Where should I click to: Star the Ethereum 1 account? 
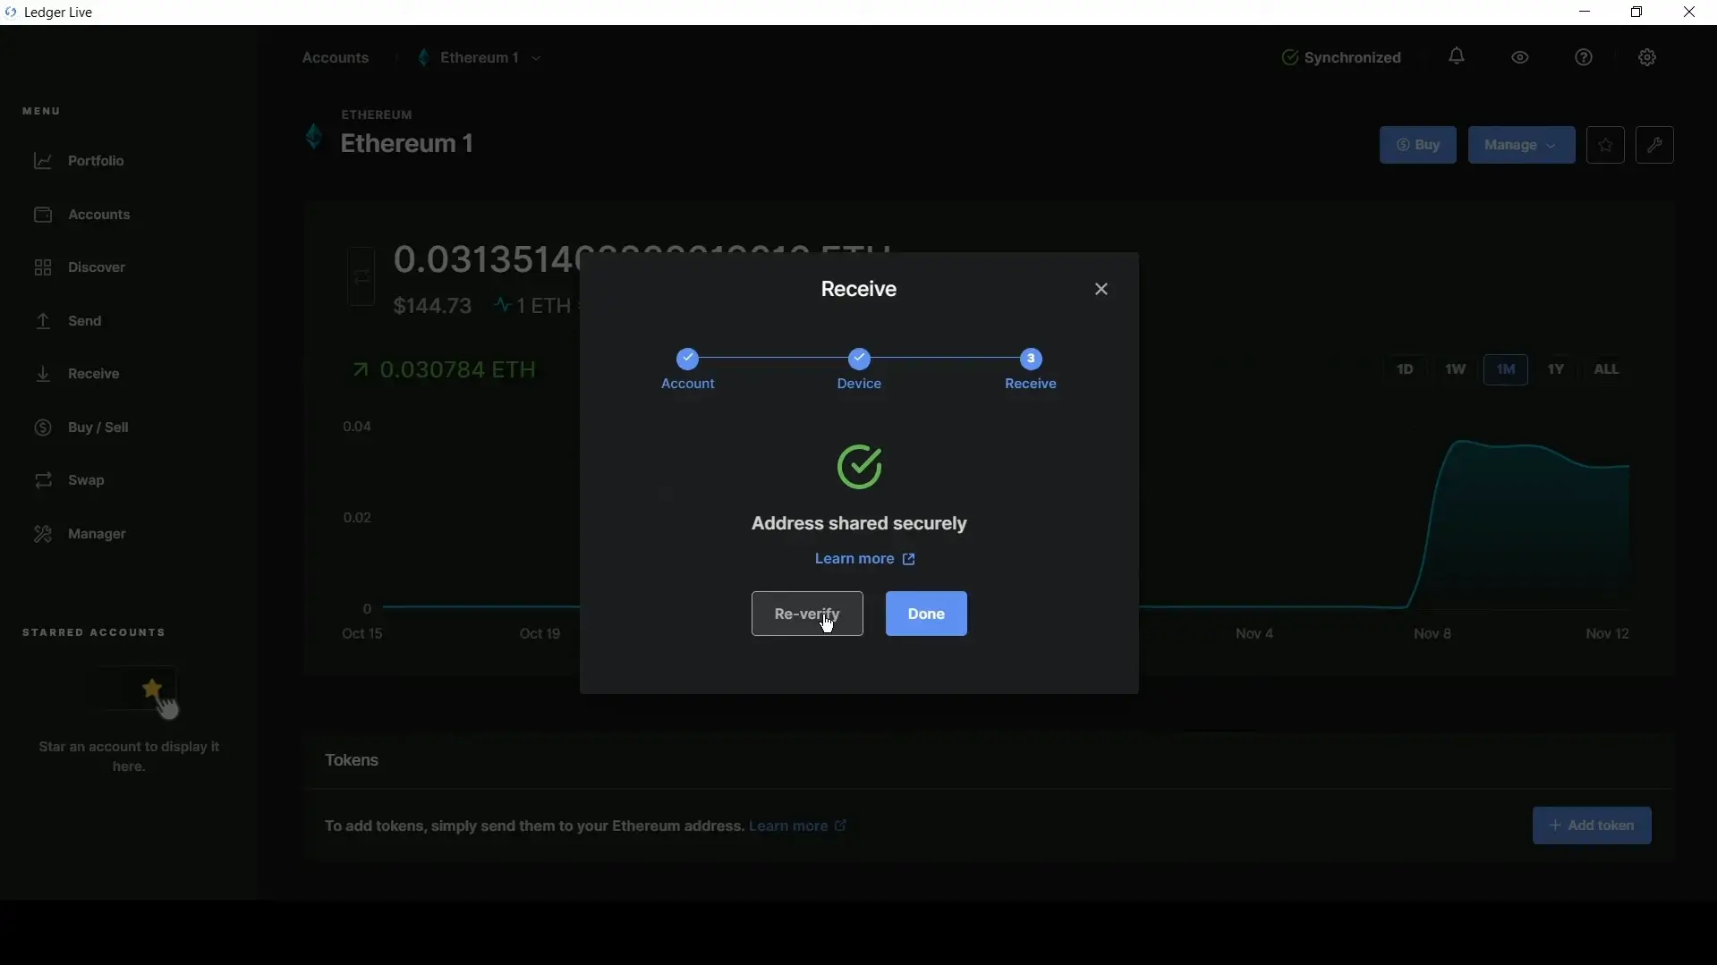(1605, 145)
